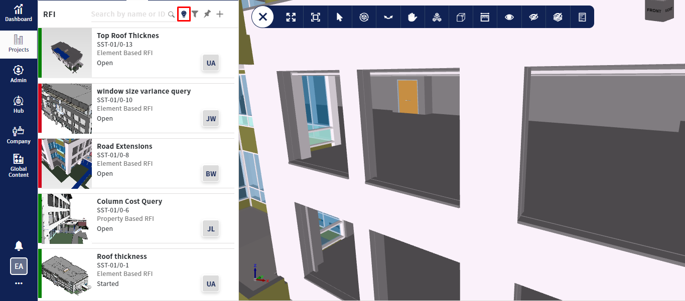
Task: Select the 'Road Extensions' RFI title
Action: click(x=124, y=146)
